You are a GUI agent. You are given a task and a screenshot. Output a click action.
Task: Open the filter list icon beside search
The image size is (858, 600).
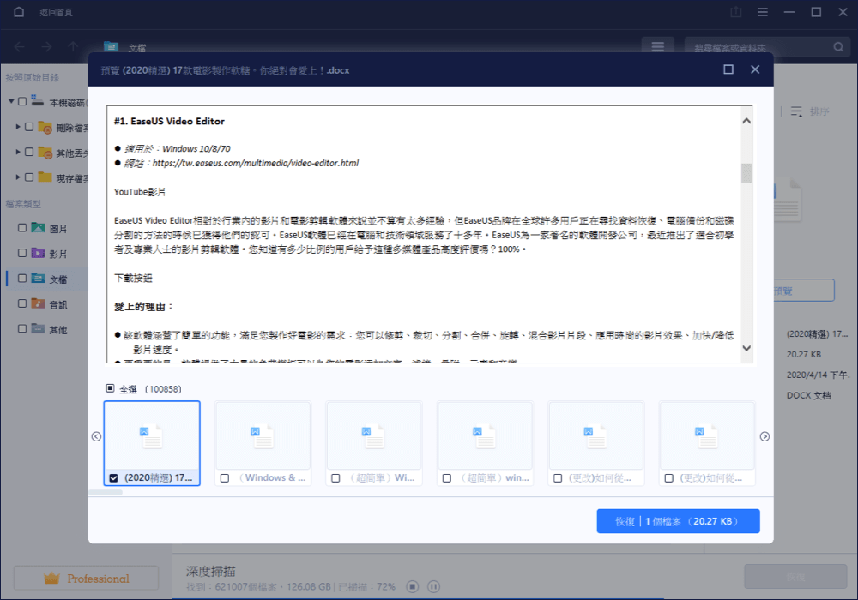pos(658,47)
